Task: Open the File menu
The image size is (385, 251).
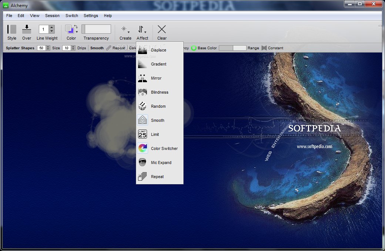Action: pos(9,16)
